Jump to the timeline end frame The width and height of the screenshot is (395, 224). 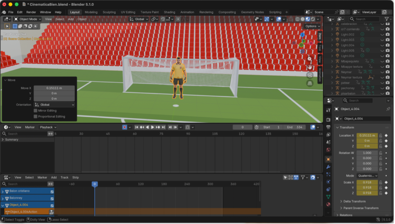(163, 127)
